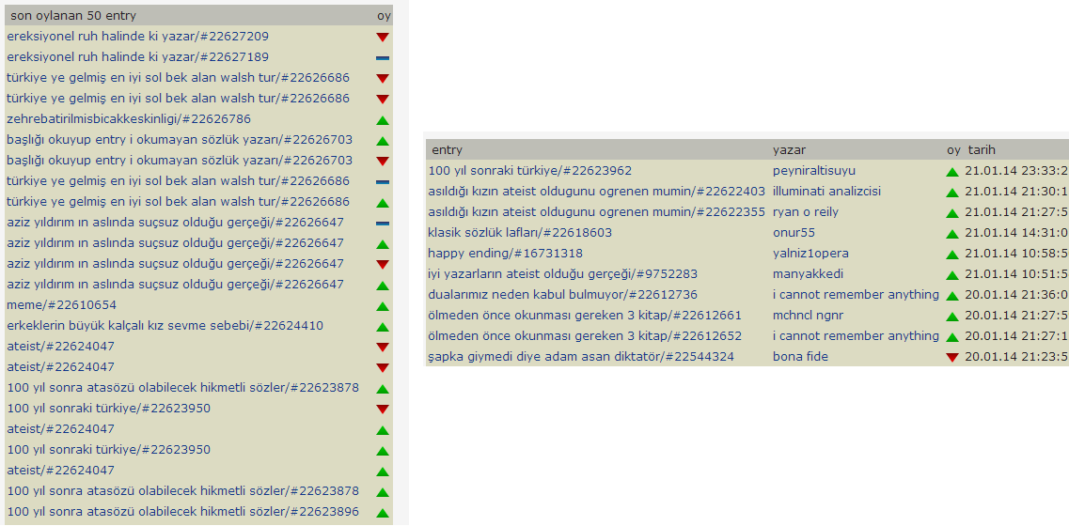The height and width of the screenshot is (526, 1069).
Task: Open iyi yazarların ateist olduğu gerçeği entry
Action: click(x=562, y=274)
